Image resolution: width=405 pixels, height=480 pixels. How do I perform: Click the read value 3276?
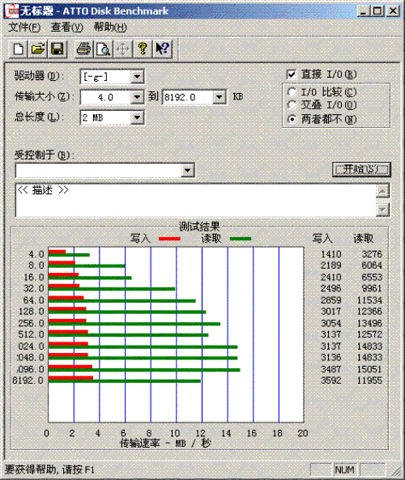click(372, 254)
